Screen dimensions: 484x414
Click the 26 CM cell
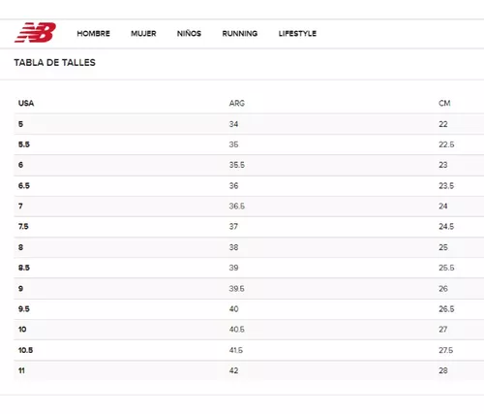[x=443, y=289]
